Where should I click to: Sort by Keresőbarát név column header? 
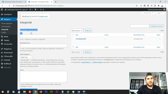click(x=139, y=35)
